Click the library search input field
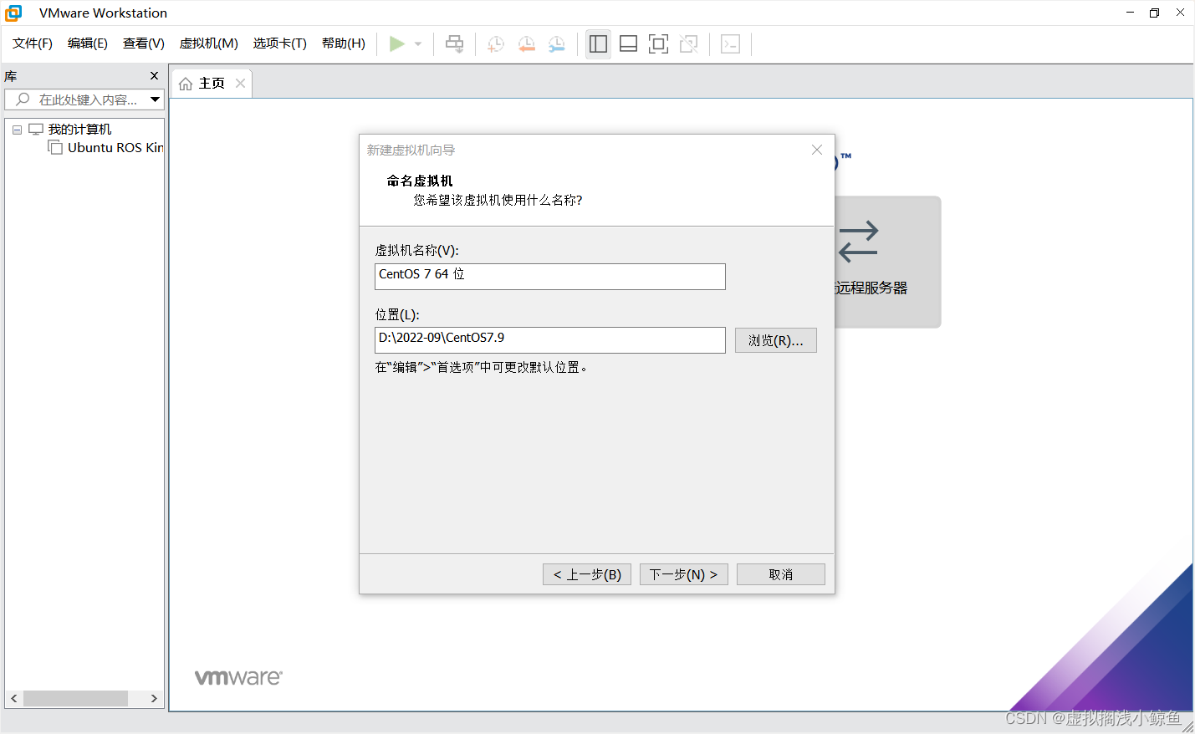1195x734 pixels. coord(84,99)
